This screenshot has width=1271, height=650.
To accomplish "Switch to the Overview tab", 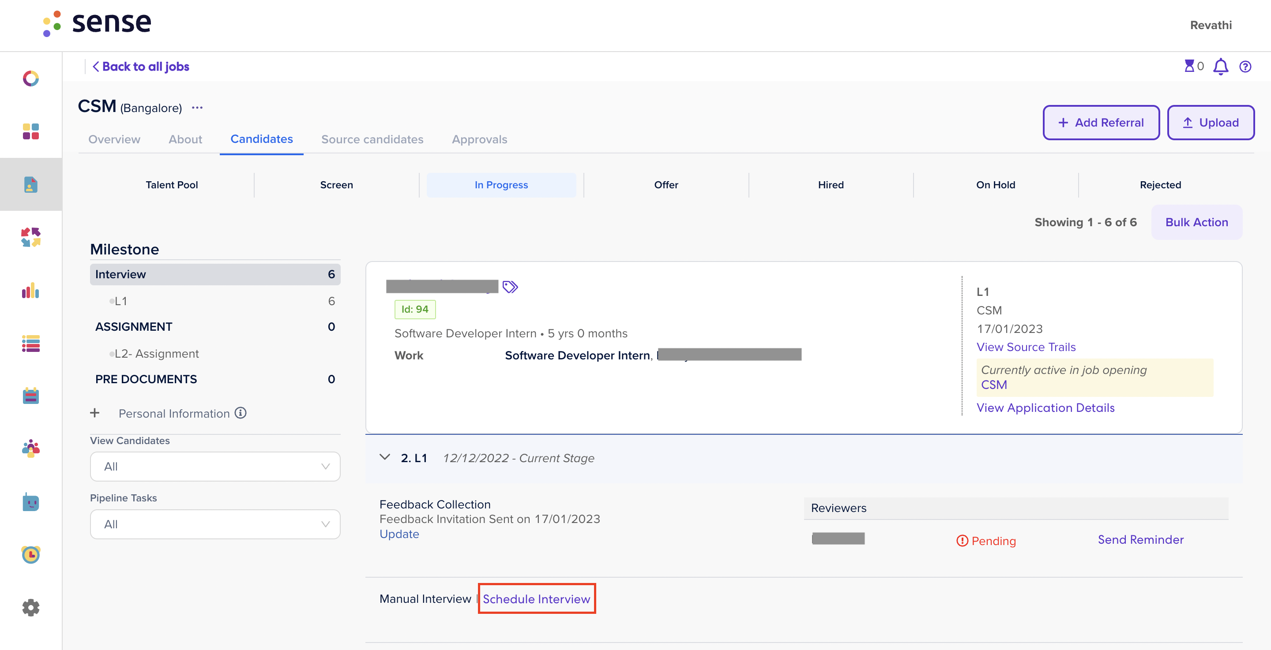I will point(114,139).
